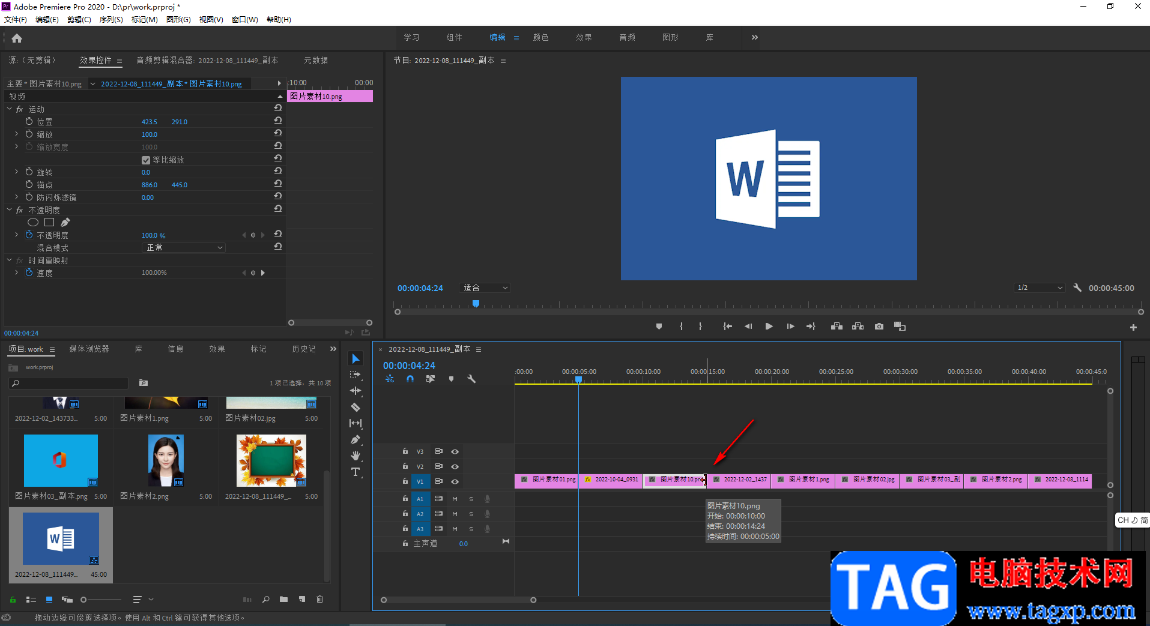Click Mark In in program monitor

(681, 327)
